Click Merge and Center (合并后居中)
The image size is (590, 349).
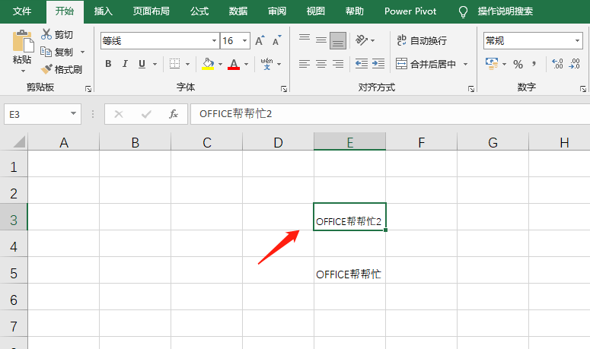click(426, 64)
